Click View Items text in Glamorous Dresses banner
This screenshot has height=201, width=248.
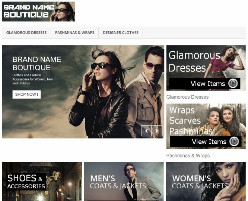tap(208, 84)
